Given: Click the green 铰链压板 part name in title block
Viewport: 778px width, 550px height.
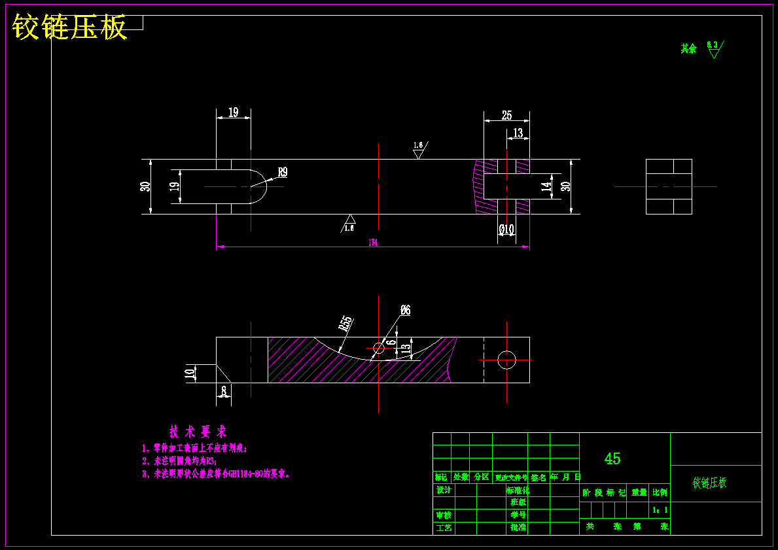Looking at the screenshot, I should (709, 483).
